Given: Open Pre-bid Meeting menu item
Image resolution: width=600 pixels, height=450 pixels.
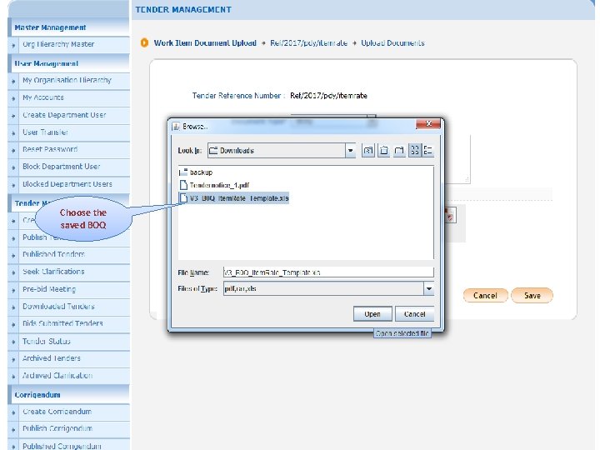Looking at the screenshot, I should pyautogui.click(x=49, y=289).
